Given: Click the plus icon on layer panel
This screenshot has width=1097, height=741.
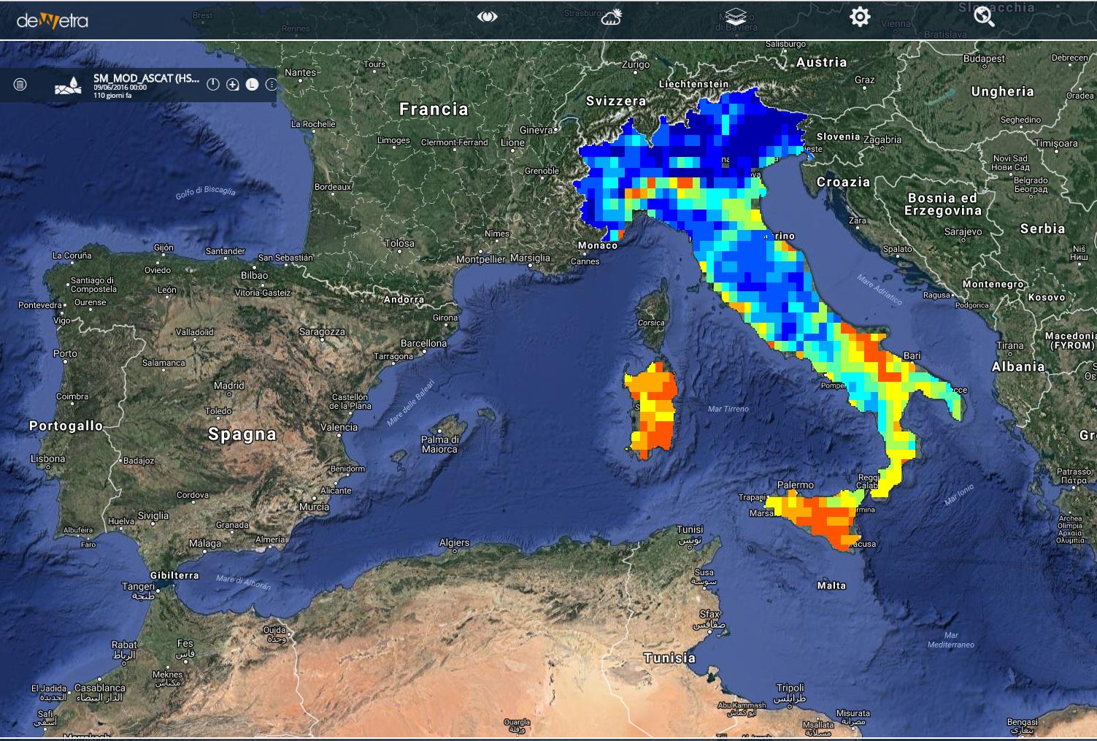Looking at the screenshot, I should pos(233,85).
